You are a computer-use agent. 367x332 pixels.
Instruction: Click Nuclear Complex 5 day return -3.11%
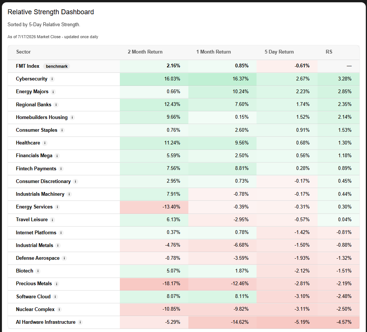(302, 309)
